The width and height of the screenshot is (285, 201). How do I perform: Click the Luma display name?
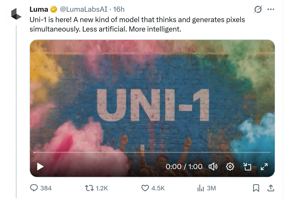click(39, 9)
